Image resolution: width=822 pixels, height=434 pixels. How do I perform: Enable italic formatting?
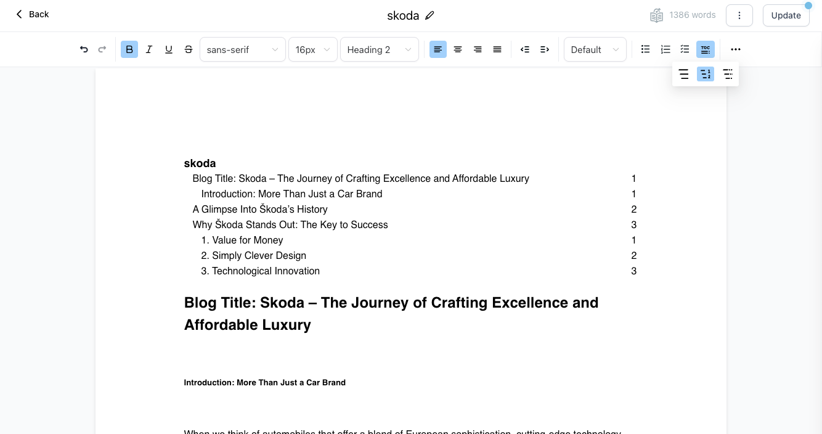click(149, 49)
